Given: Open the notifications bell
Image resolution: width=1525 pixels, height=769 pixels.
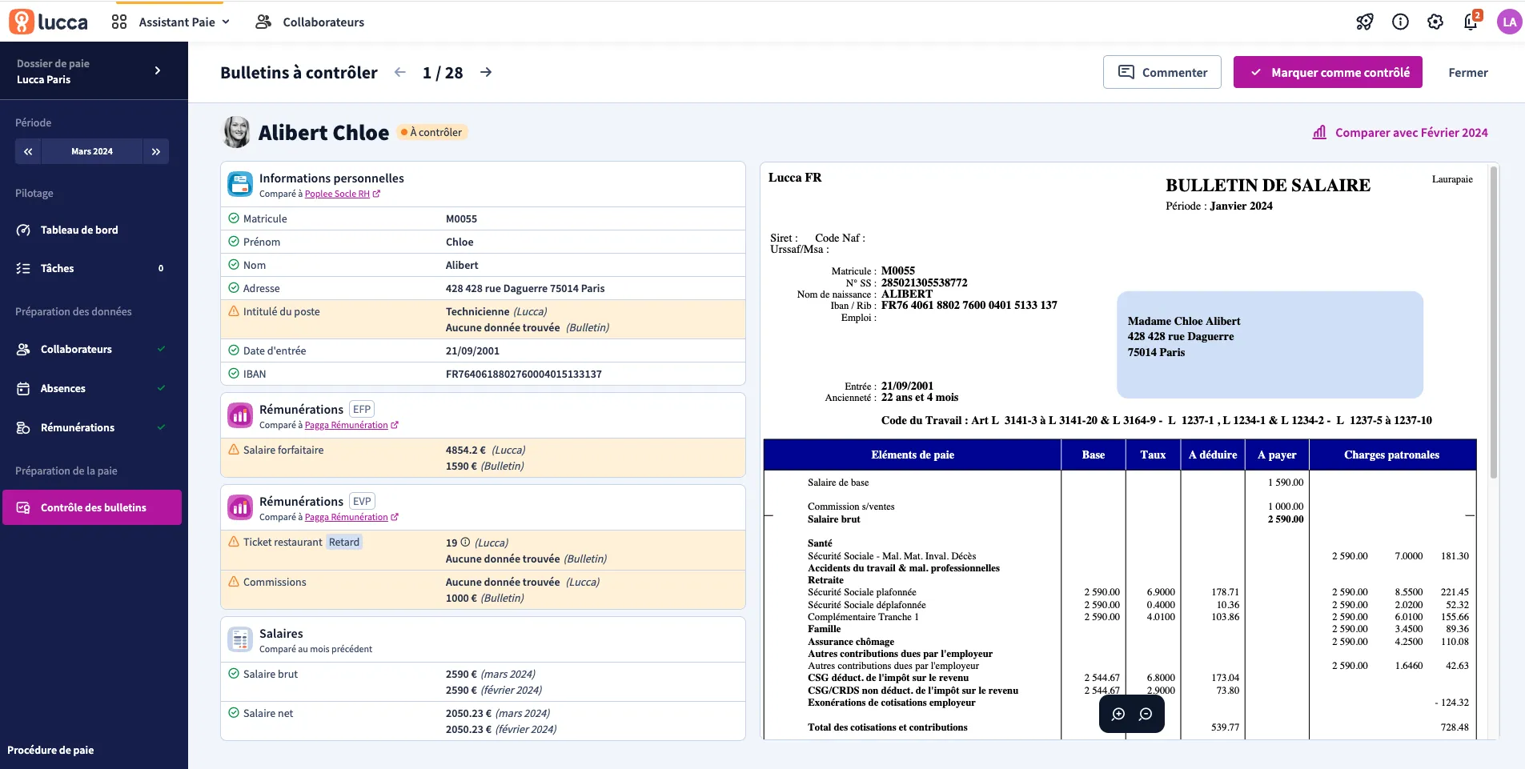Looking at the screenshot, I should (x=1471, y=22).
